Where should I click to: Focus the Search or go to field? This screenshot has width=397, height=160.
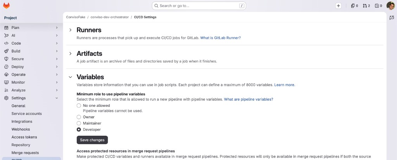click(199, 6)
